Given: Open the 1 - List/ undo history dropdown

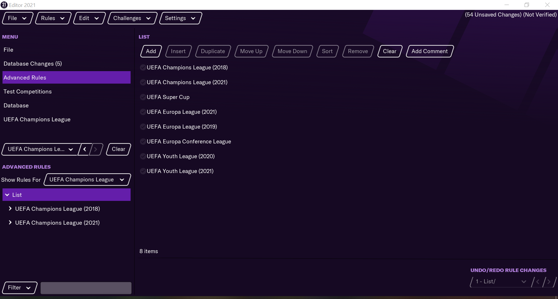Looking at the screenshot, I should pos(500,282).
